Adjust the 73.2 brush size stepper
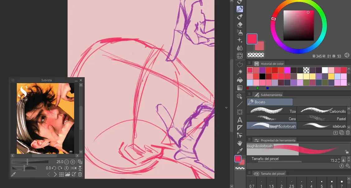The height and width of the screenshot is (188, 351). pyautogui.click(x=339, y=161)
